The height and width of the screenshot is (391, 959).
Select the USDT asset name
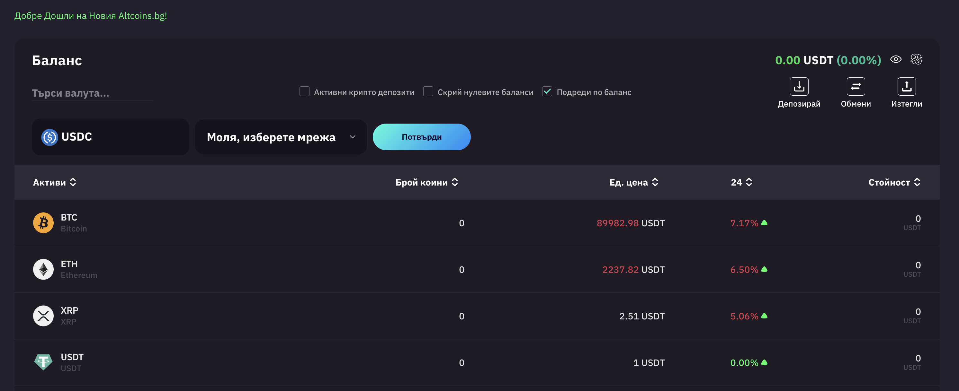(x=72, y=357)
